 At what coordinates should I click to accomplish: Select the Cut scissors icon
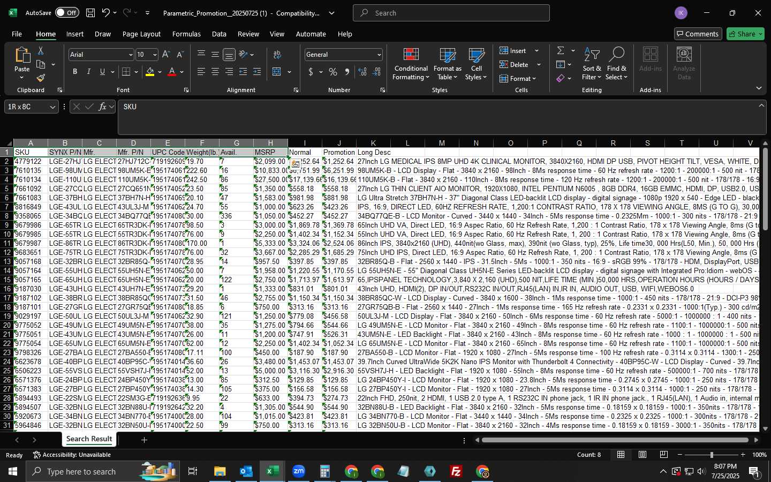(41, 50)
